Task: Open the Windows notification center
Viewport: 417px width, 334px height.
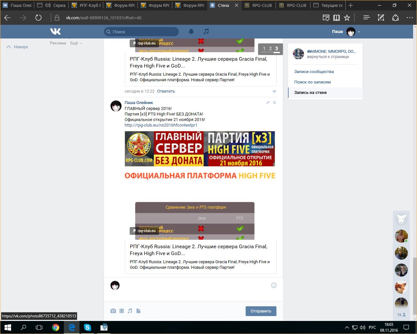Action: [406, 327]
